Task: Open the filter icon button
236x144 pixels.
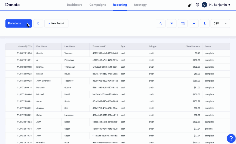Action: click(x=171, y=24)
